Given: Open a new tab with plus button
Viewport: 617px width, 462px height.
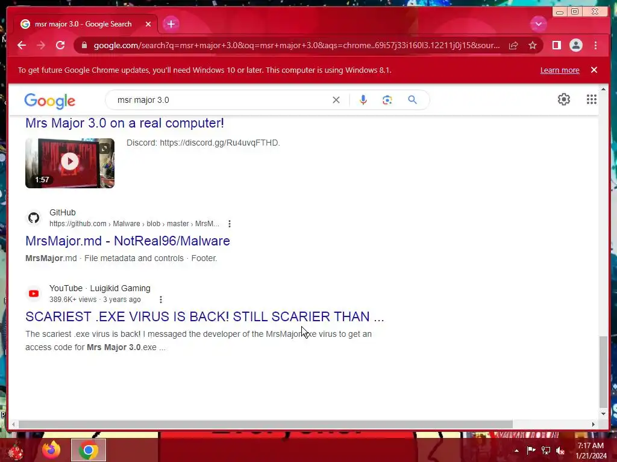Looking at the screenshot, I should (x=171, y=24).
